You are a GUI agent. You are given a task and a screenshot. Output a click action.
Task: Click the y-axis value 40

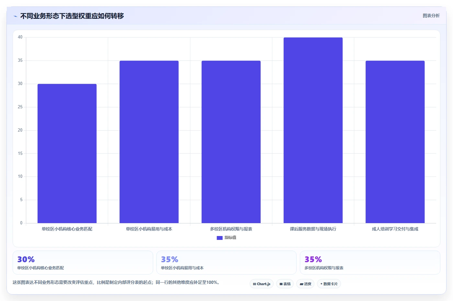(20, 37)
